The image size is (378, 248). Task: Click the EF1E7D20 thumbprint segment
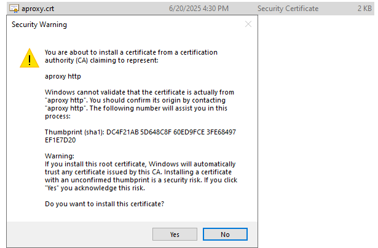60,140
